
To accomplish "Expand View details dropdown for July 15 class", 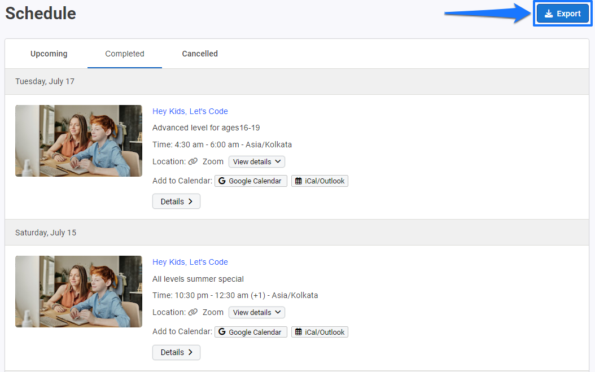I will click(x=256, y=312).
